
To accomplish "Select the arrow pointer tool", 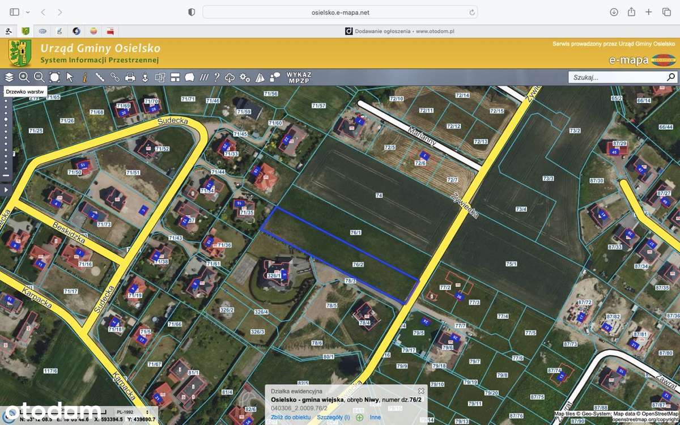I will click(x=70, y=77).
